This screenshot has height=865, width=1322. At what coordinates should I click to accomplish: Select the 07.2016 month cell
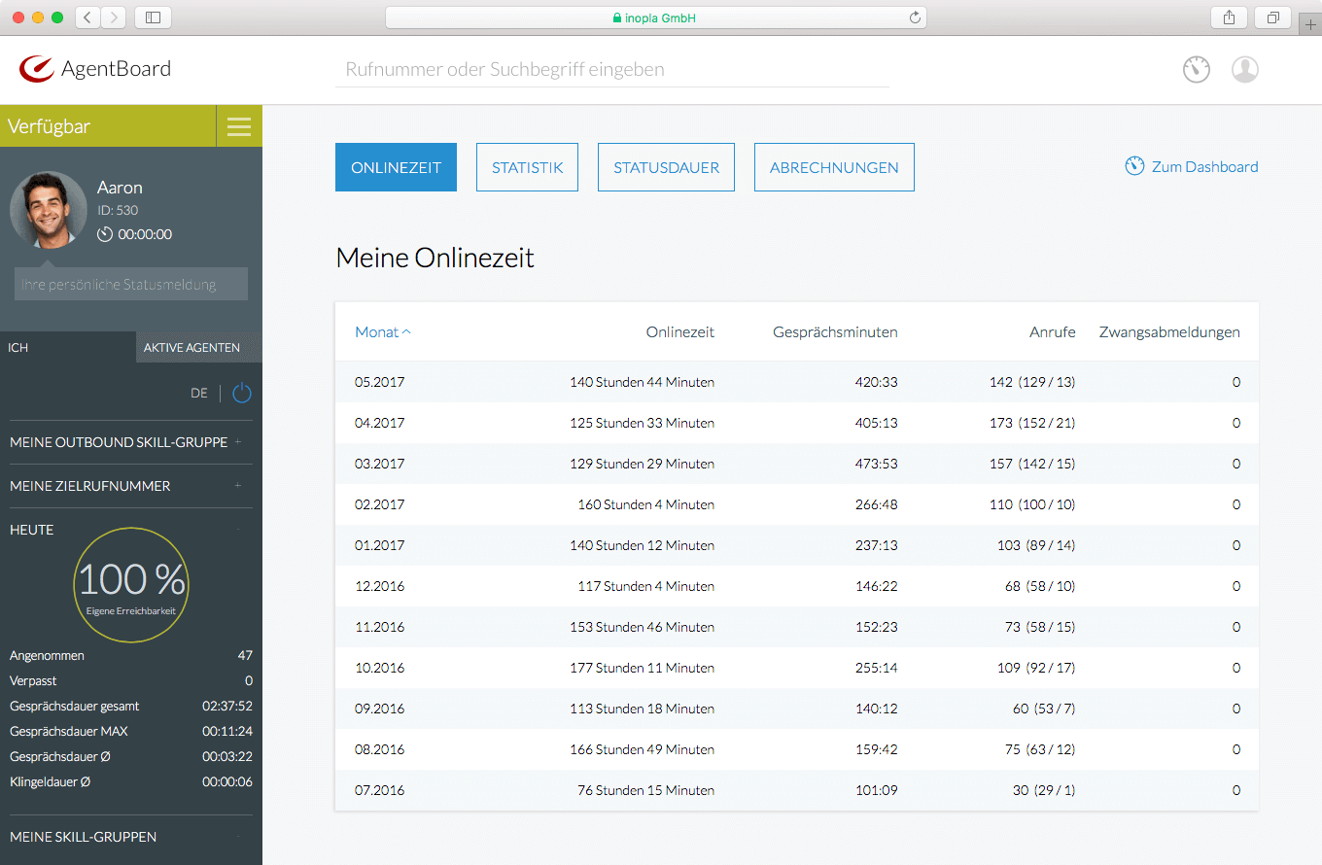coord(380,790)
